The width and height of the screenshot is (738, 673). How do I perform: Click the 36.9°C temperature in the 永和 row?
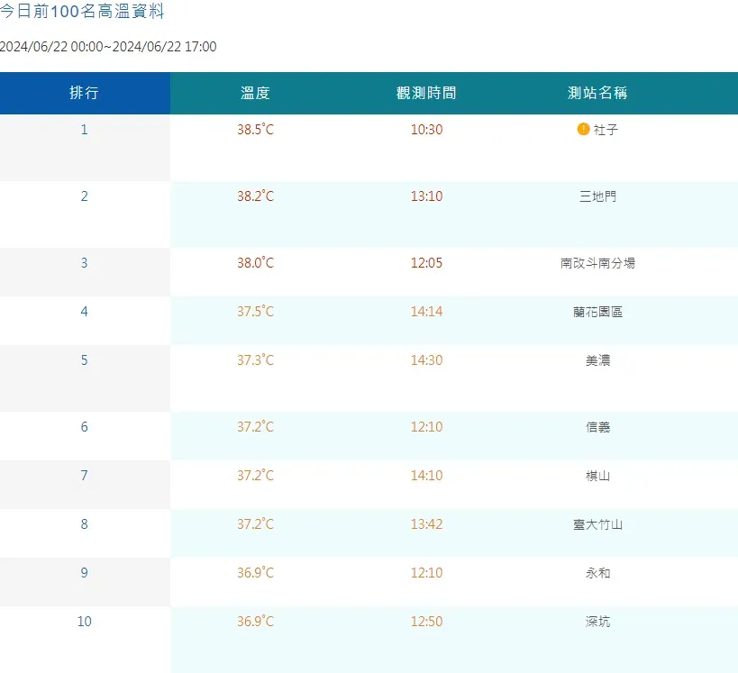[255, 572]
